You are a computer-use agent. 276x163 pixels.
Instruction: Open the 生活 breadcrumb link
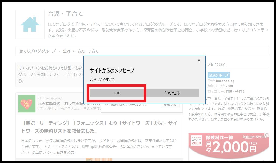pos(66,51)
